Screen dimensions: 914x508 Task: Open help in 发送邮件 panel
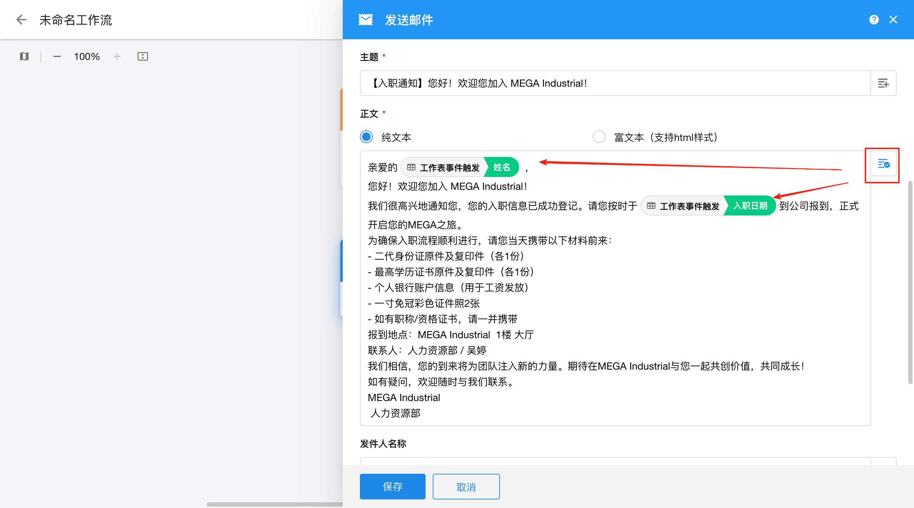(874, 20)
